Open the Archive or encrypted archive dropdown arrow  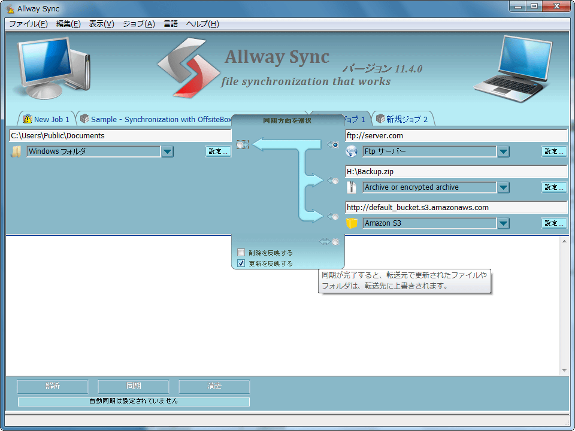point(503,187)
